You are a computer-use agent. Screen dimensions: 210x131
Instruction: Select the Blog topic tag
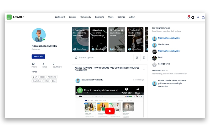point(54,81)
